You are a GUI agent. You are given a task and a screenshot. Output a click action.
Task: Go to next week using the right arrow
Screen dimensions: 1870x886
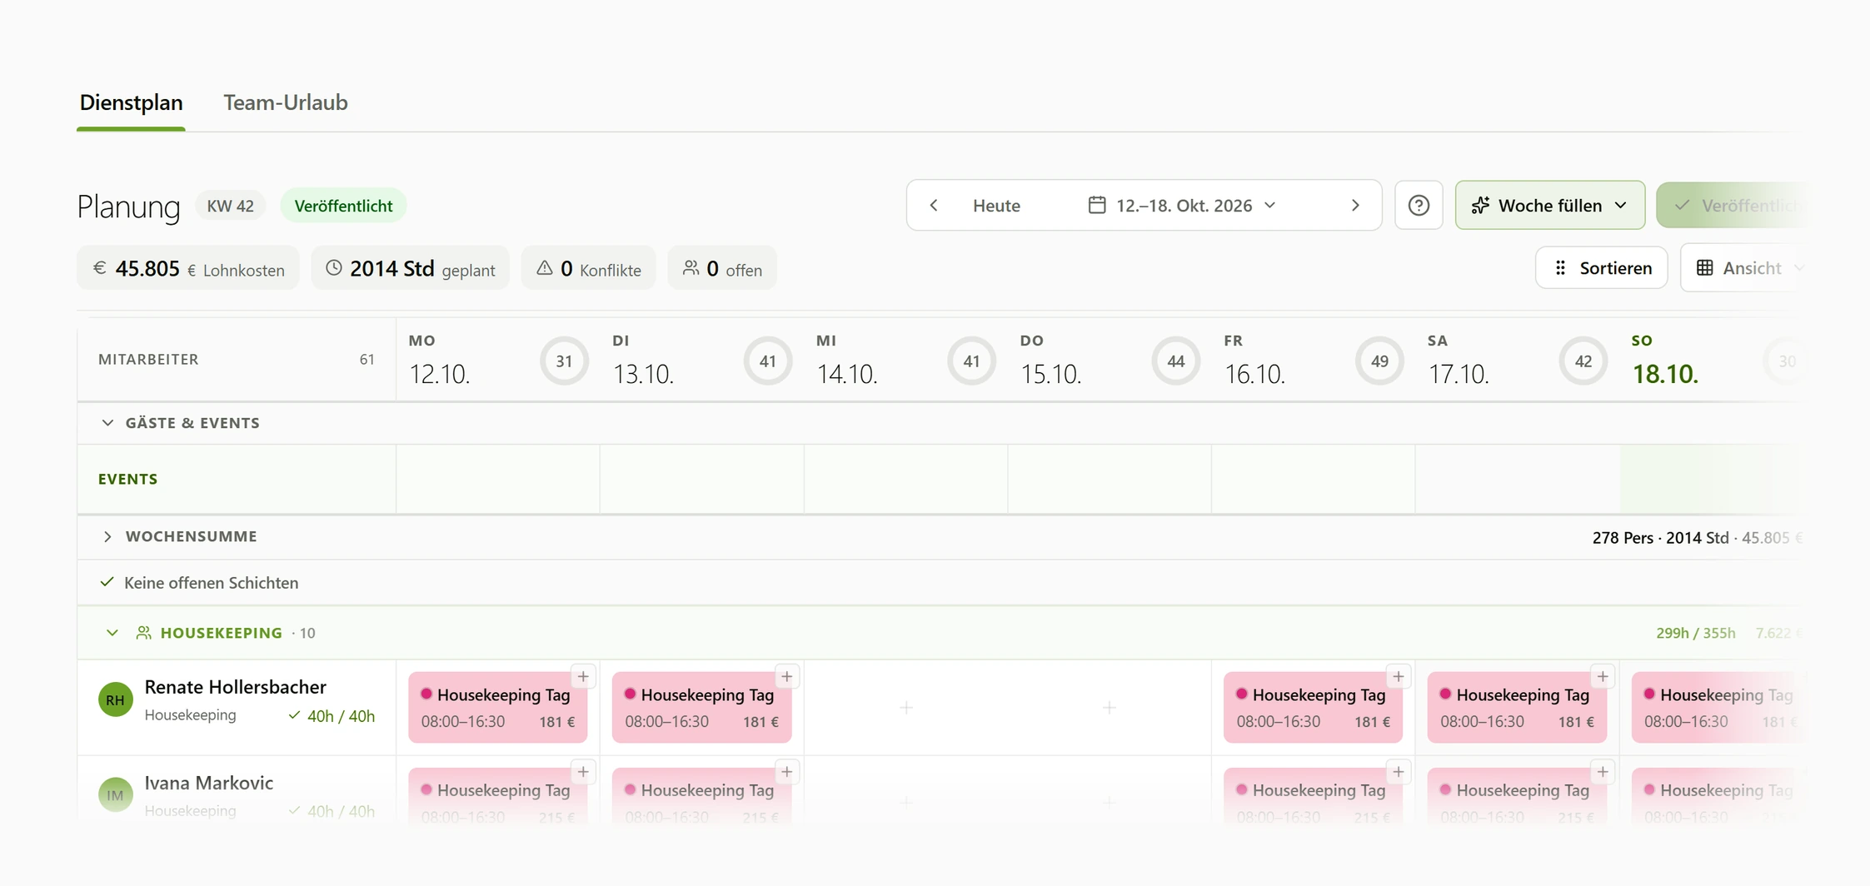(x=1355, y=206)
